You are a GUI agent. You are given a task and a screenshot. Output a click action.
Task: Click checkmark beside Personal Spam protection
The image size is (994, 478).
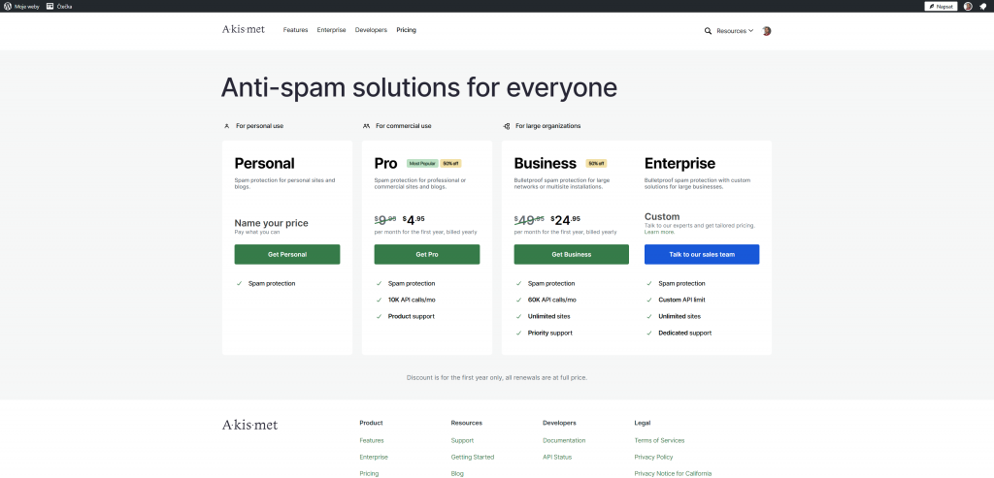pos(239,284)
